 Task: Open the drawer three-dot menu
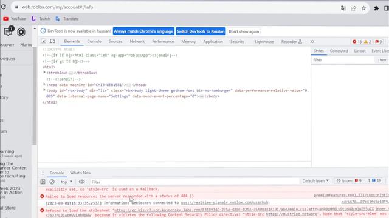[x=43, y=173]
